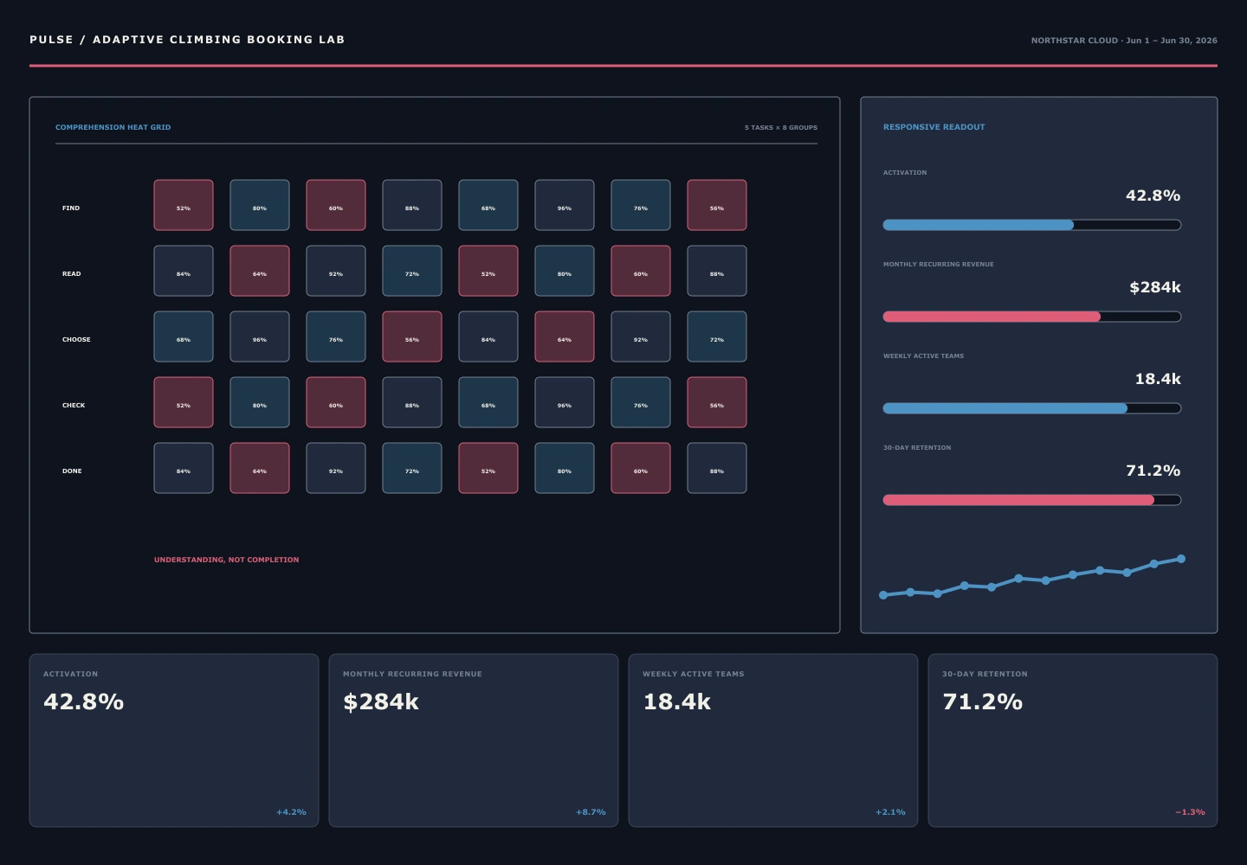Click the last point on the trend sparkline
The image size is (1247, 865).
tap(1181, 559)
